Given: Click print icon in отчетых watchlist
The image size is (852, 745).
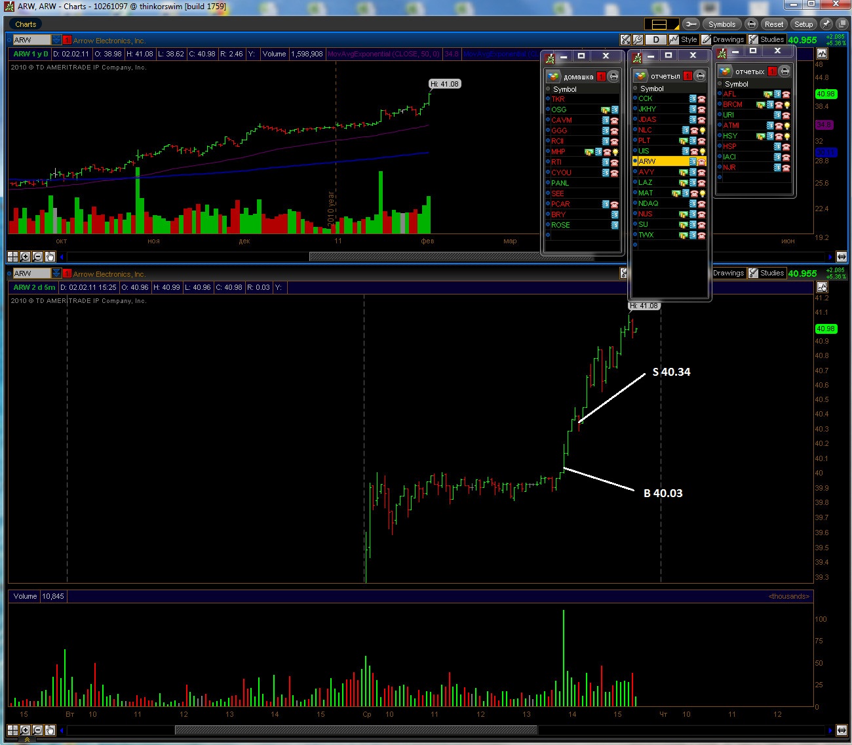Looking at the screenshot, I should click(784, 71).
